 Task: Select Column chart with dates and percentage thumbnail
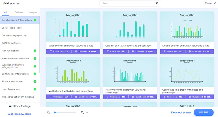tap(130, 26)
